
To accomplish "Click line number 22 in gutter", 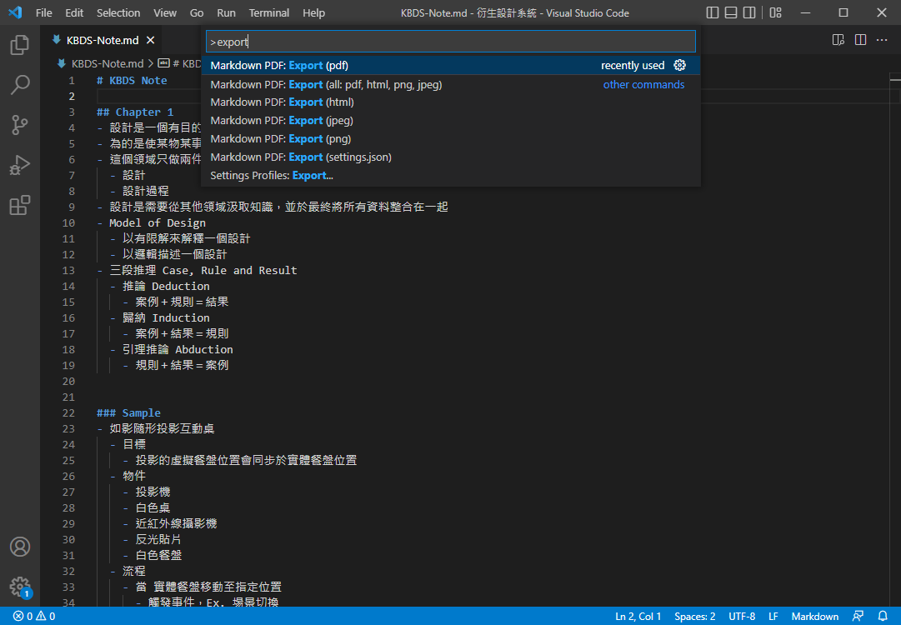I will pos(68,413).
